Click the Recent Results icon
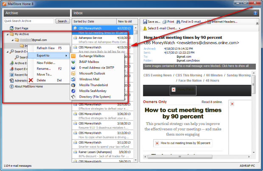The width and height of the screenshot is (263, 171). click(11, 75)
